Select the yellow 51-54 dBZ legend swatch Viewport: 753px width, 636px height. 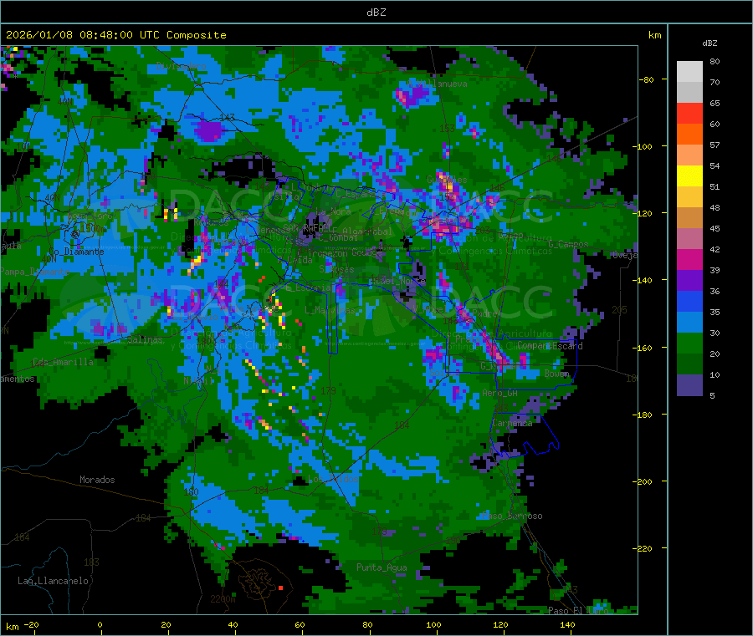pos(689,176)
